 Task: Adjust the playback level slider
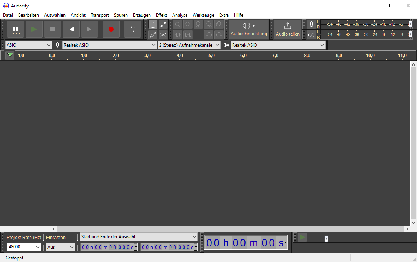coord(410,34)
